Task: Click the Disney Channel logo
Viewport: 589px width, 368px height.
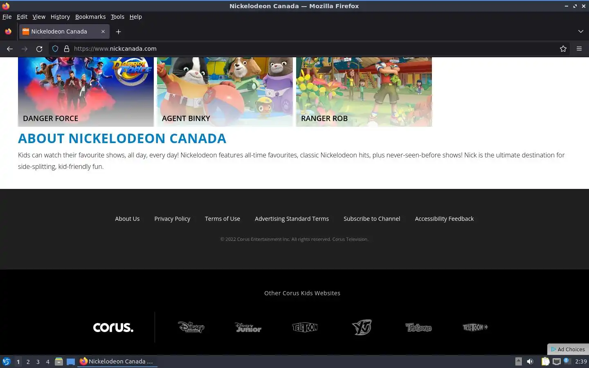Action: click(191, 327)
